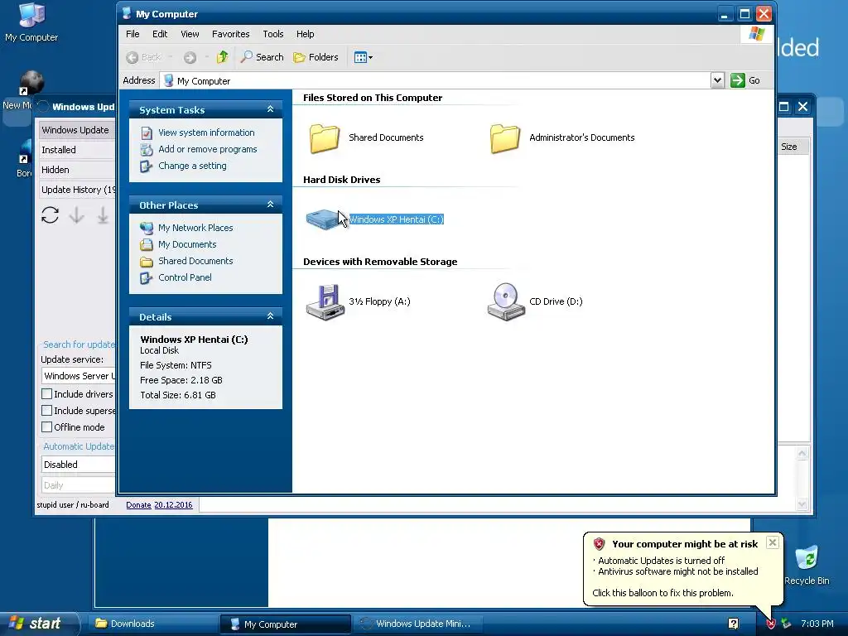Image resolution: width=848 pixels, height=636 pixels.
Task: Click Add or remove programs link
Action: 208,149
